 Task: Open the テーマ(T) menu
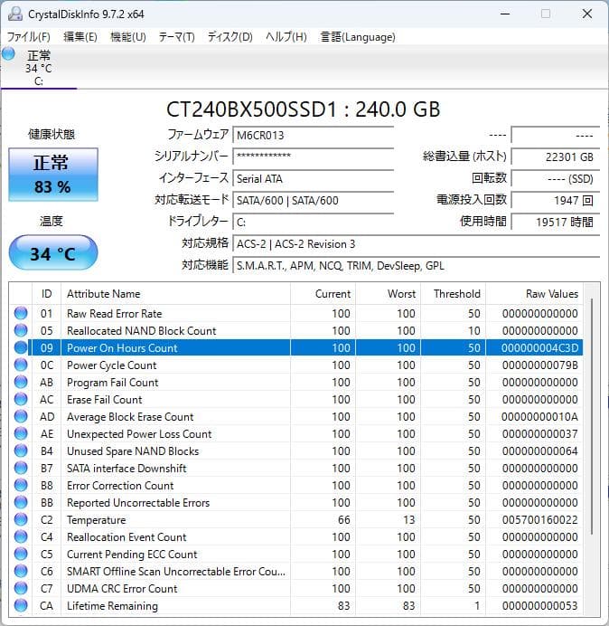coord(177,37)
